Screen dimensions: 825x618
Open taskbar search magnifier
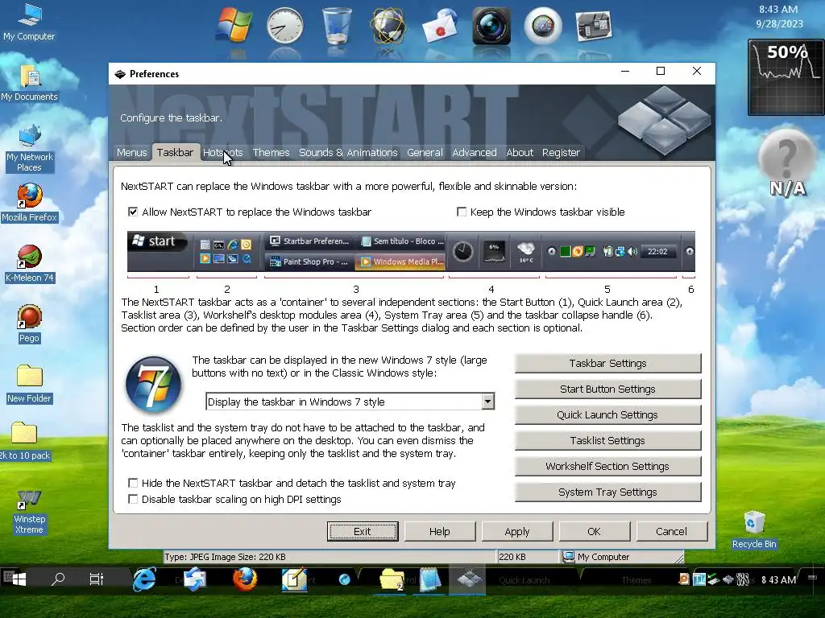click(58, 579)
